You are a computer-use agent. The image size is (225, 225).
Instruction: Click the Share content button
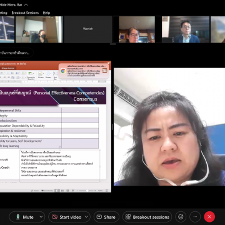(106, 217)
